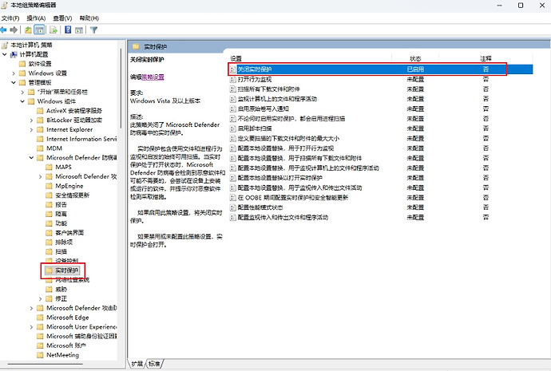
Task: Click the tree pane horizontal scrollbar
Action: (x=45, y=364)
